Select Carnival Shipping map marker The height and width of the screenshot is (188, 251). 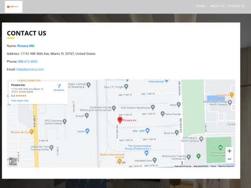[x=88, y=85]
